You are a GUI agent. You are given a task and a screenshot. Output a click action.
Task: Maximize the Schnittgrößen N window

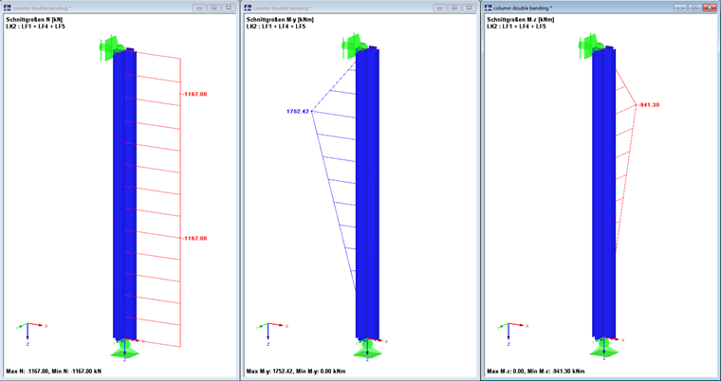click(213, 8)
